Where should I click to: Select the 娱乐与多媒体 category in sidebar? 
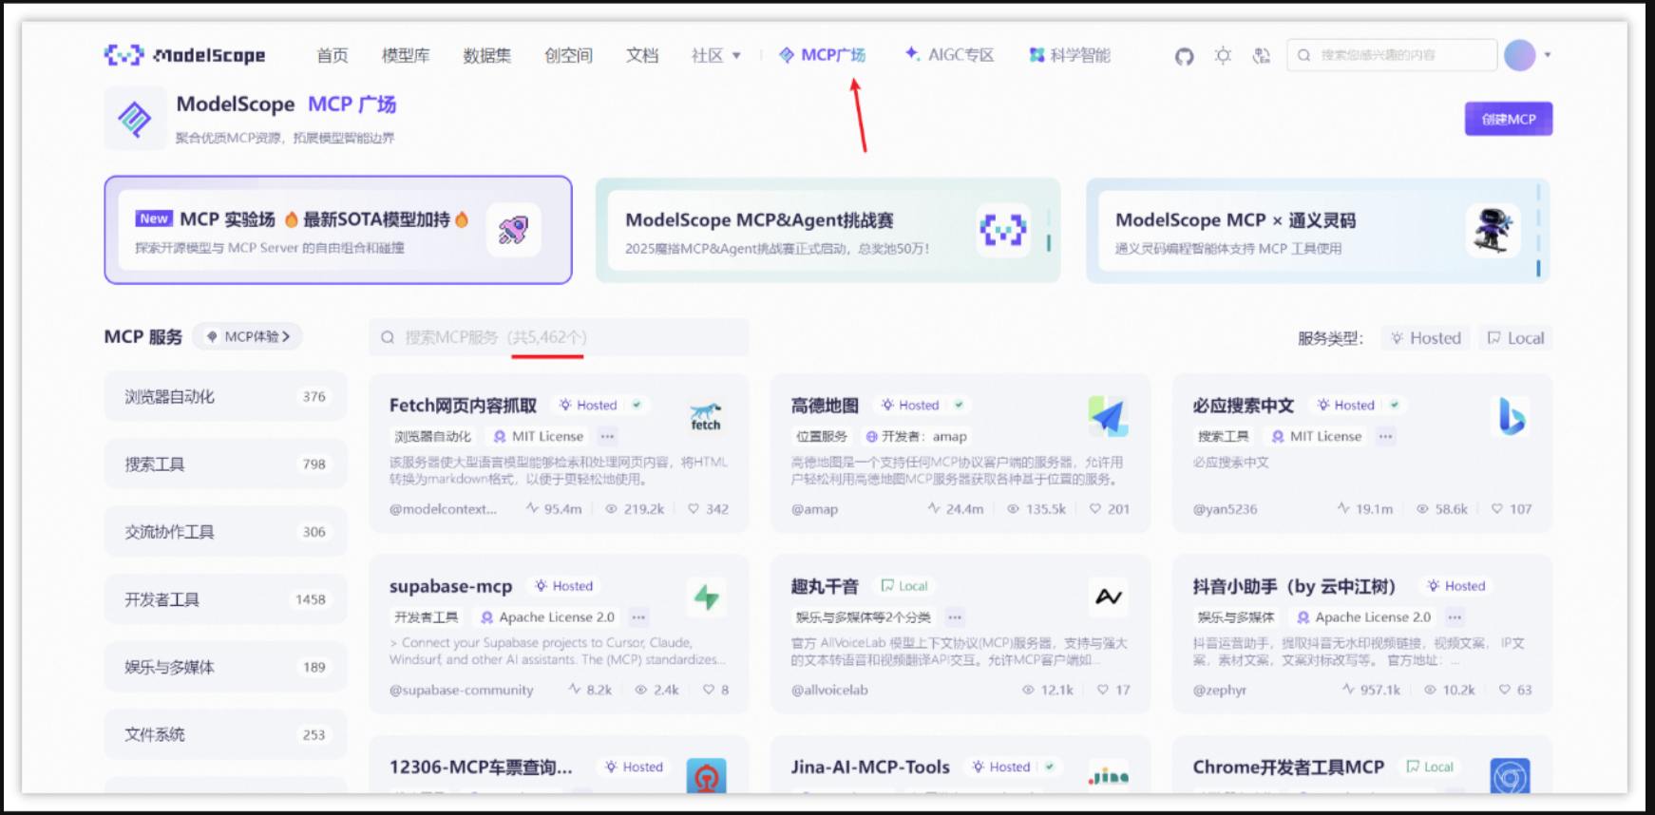coord(225,667)
